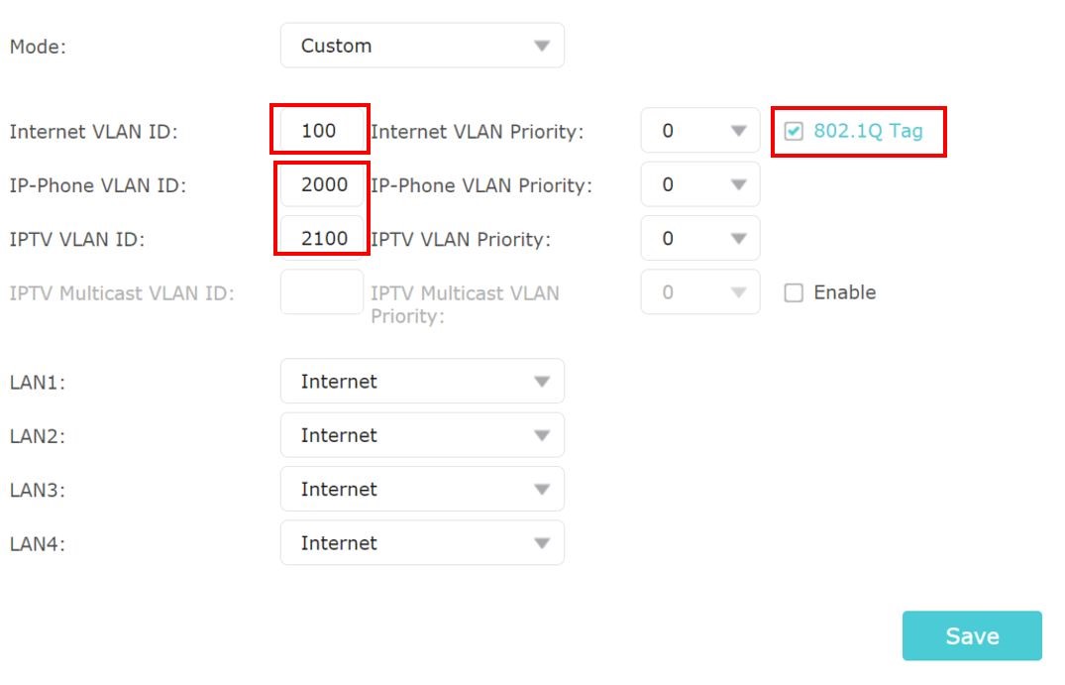
Task: Click the LAN1 dropdown arrow icon
Action: point(541,381)
